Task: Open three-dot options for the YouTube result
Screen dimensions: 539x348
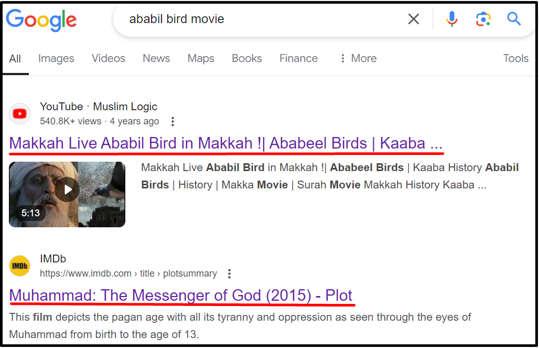Action: (173, 121)
